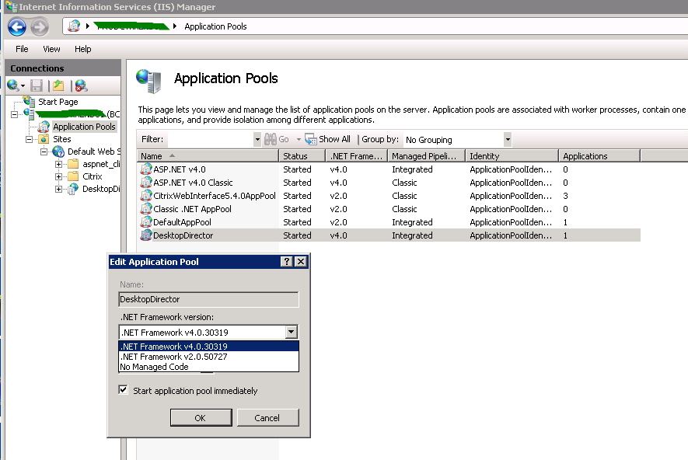Sort by the Managed Pipeline column header
The width and height of the screenshot is (688, 460).
tap(427, 156)
